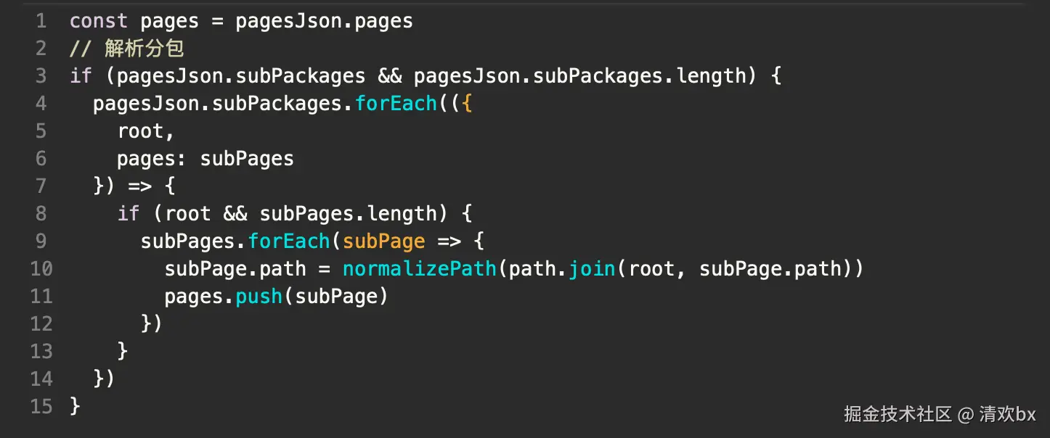Click the normalizePath function name
The height and width of the screenshot is (438, 1050).
click(419, 269)
